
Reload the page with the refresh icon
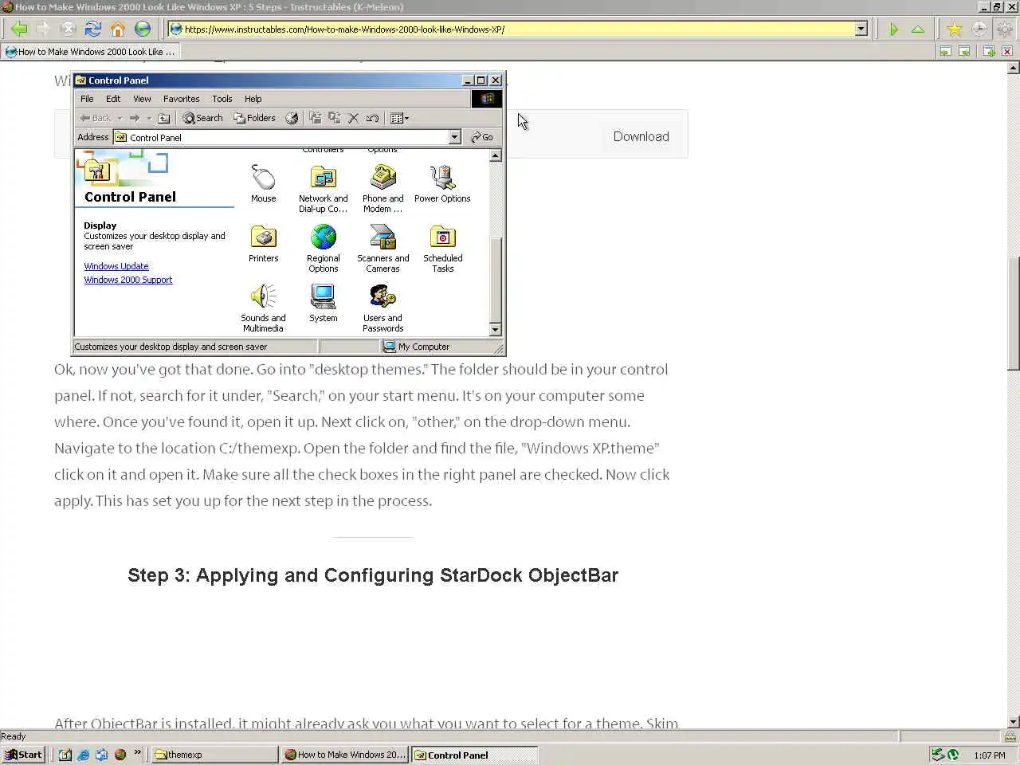(x=93, y=29)
